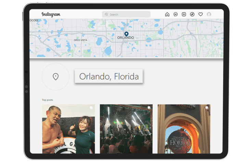Screen dimensions: 244x164
Task: Open the post with two fighters posing
Action: pyautogui.click(x=68, y=129)
